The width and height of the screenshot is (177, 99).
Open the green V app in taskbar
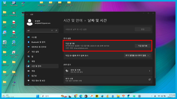[134, 96]
